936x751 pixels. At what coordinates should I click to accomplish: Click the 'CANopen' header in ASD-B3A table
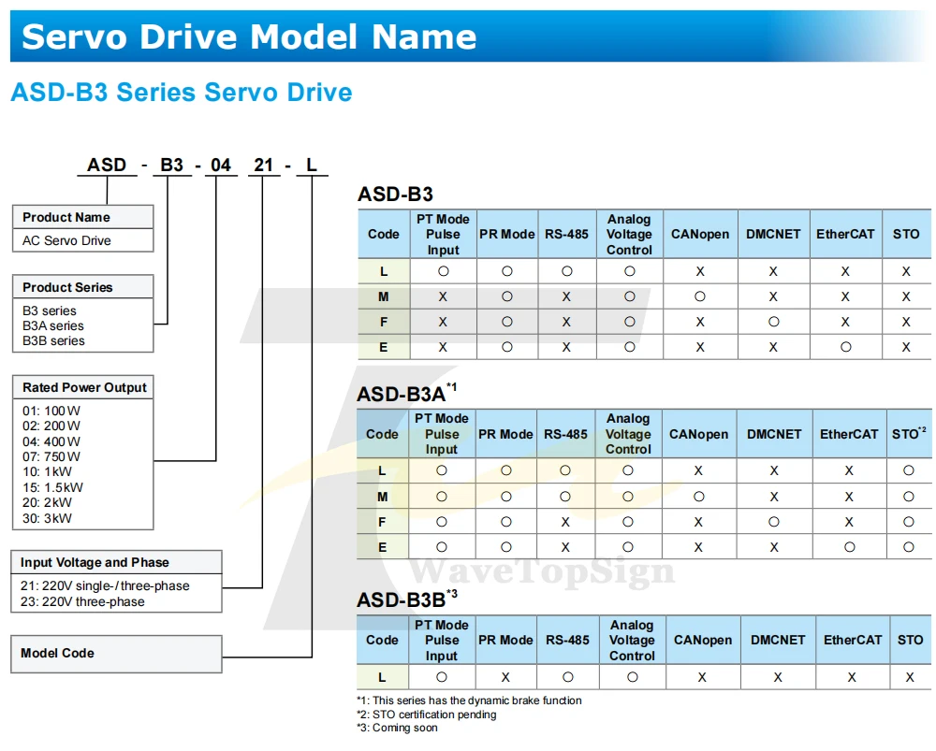click(x=698, y=434)
